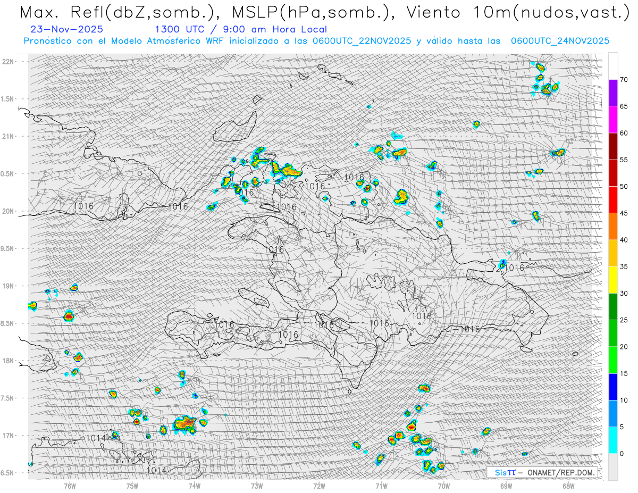This screenshot has height=493, width=638.
Task: Click the chart title starting 'Max. Refl(dbZ,somb.)'
Action: (323, 12)
